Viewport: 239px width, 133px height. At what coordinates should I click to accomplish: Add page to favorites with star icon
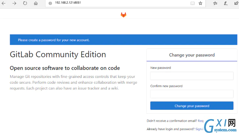click(x=200, y=3)
